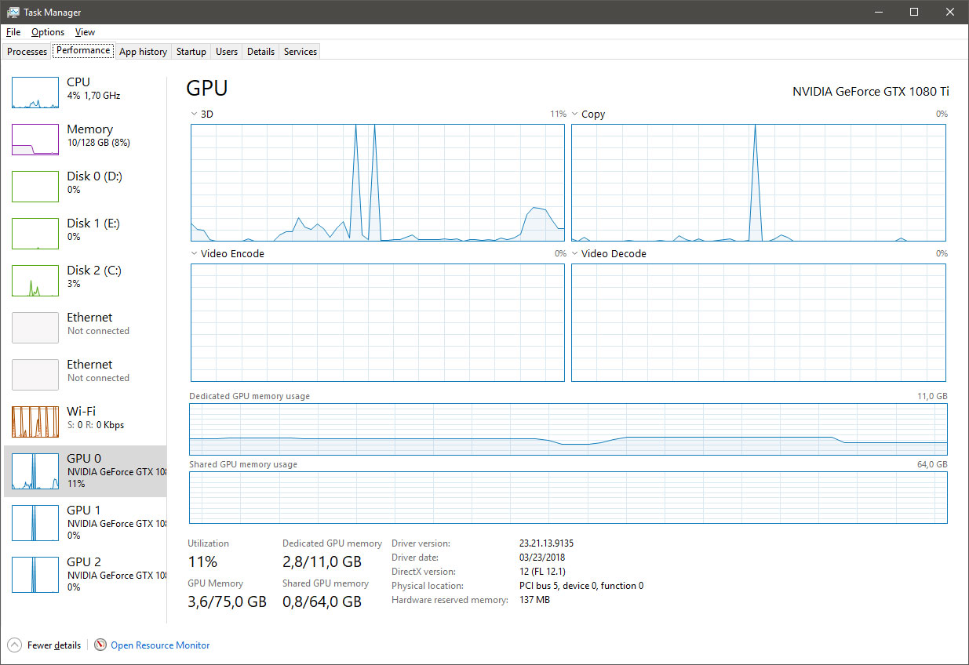
Task: Click the GPU 2 graph thumbnail
Action: tap(35, 575)
